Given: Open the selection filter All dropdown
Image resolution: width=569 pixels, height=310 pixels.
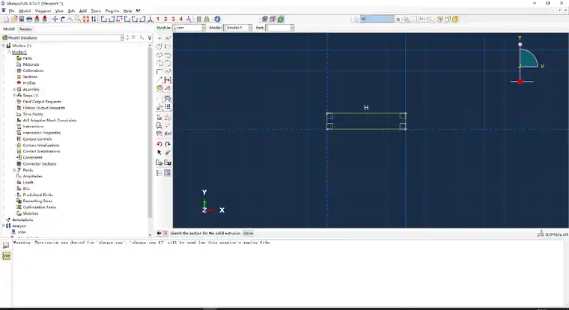Looking at the screenshot, I should point(377,19).
